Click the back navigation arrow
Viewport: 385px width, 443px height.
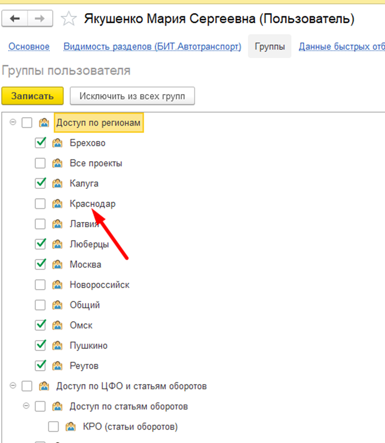pos(15,19)
